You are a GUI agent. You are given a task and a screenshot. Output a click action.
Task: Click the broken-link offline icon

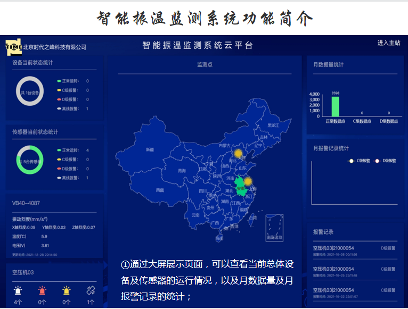click(x=91, y=290)
